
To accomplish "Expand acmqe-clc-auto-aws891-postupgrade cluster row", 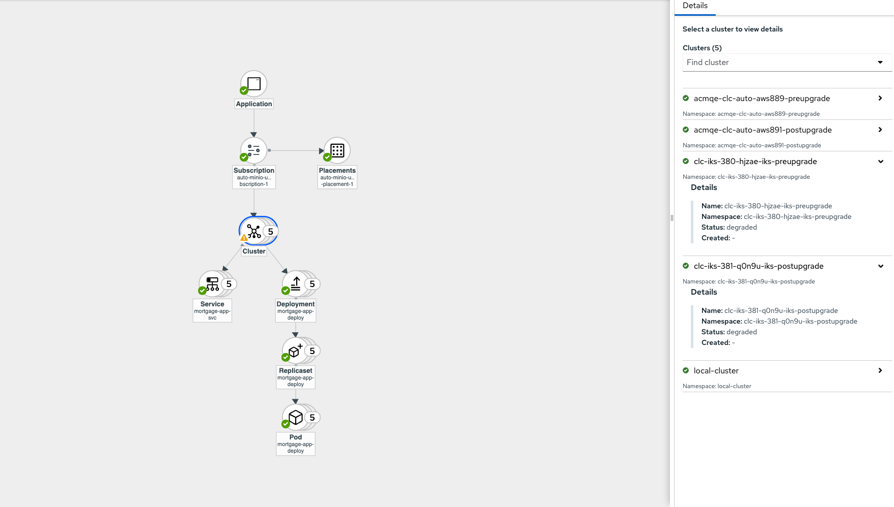I will pos(880,130).
